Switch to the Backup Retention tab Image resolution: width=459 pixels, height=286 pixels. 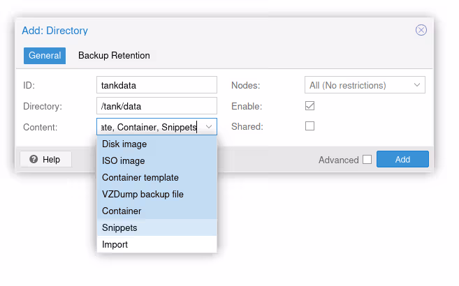[114, 56]
